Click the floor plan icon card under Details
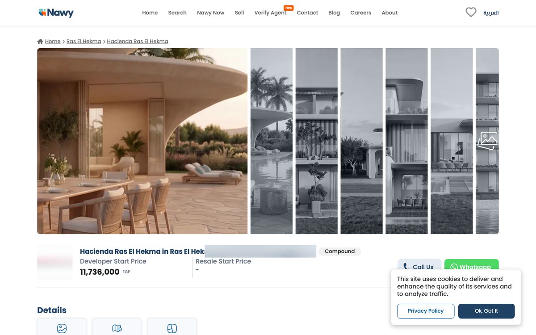The image size is (536, 335). pyautogui.click(x=172, y=327)
